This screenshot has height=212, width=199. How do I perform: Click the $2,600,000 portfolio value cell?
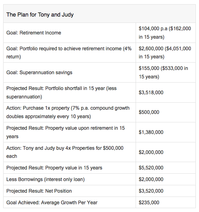(165, 53)
